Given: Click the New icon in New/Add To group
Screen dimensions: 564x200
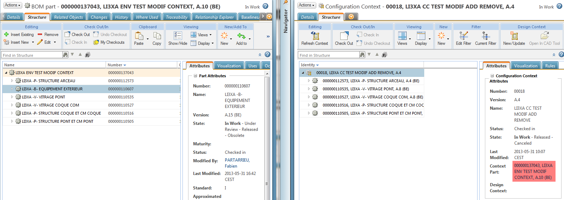Looking at the screenshot, I should 224,38.
